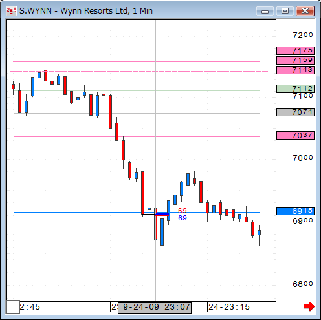Click the blue 69 order marker

pos(183,218)
